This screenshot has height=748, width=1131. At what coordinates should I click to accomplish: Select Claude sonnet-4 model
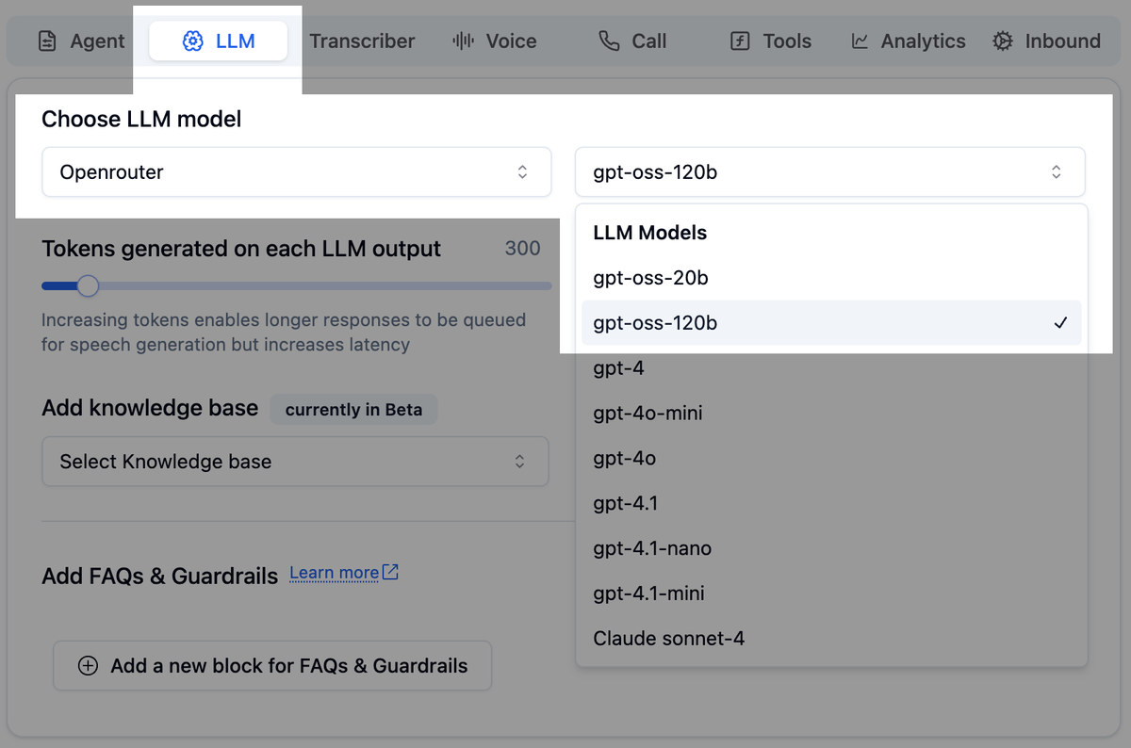[x=831, y=639]
